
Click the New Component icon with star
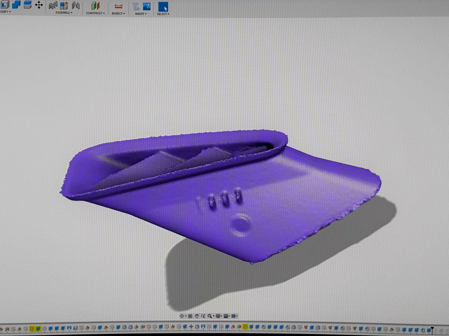point(64,5)
